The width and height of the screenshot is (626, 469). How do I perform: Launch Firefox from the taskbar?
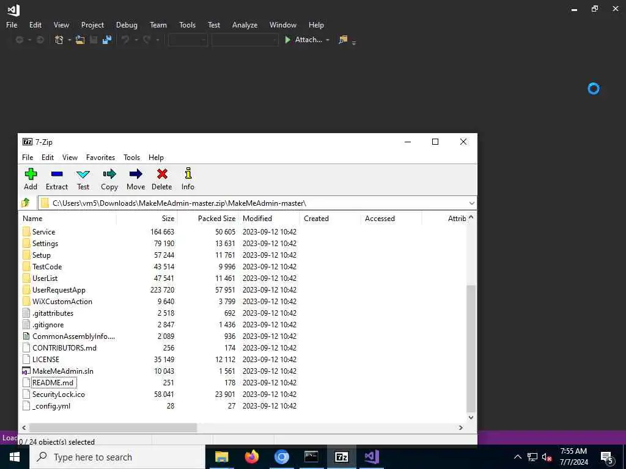coord(251,457)
